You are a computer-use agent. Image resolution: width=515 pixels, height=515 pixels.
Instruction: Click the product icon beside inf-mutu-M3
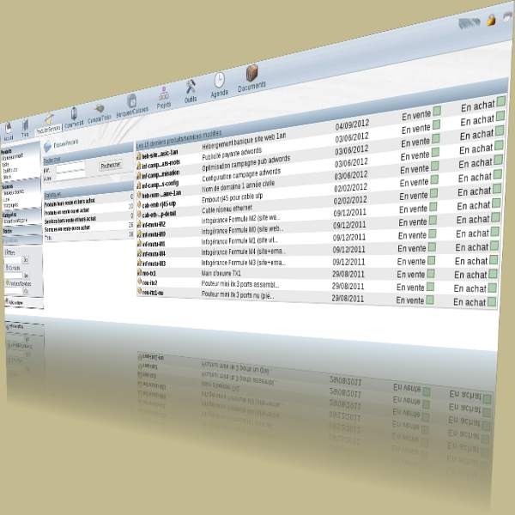pos(139,264)
